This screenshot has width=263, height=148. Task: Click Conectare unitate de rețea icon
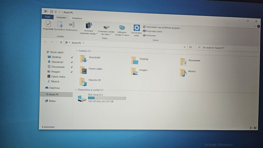[106, 27]
